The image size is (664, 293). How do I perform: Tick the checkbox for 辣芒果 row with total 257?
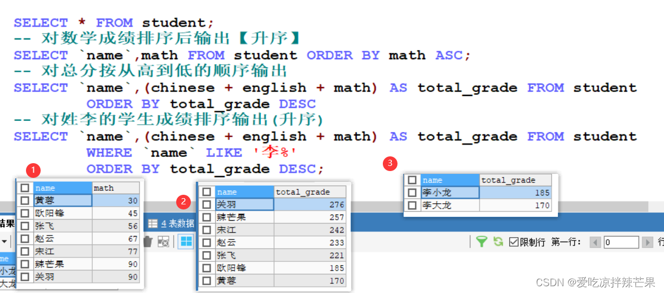tap(207, 217)
